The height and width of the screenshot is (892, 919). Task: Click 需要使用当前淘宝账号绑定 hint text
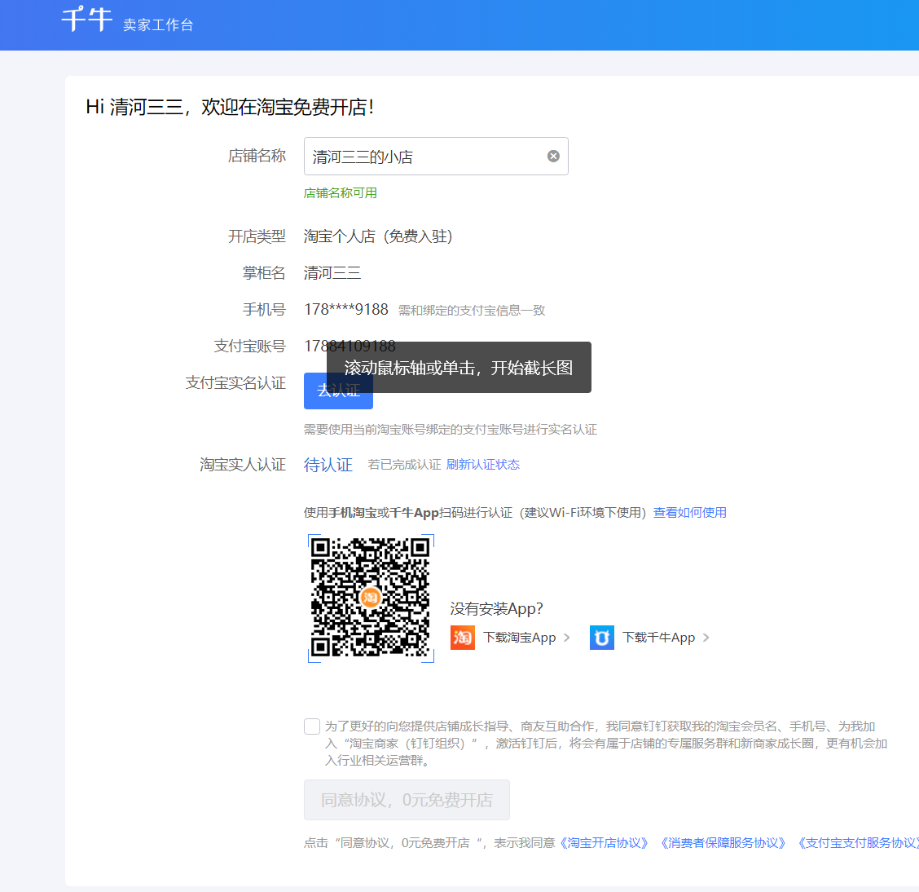(x=450, y=430)
